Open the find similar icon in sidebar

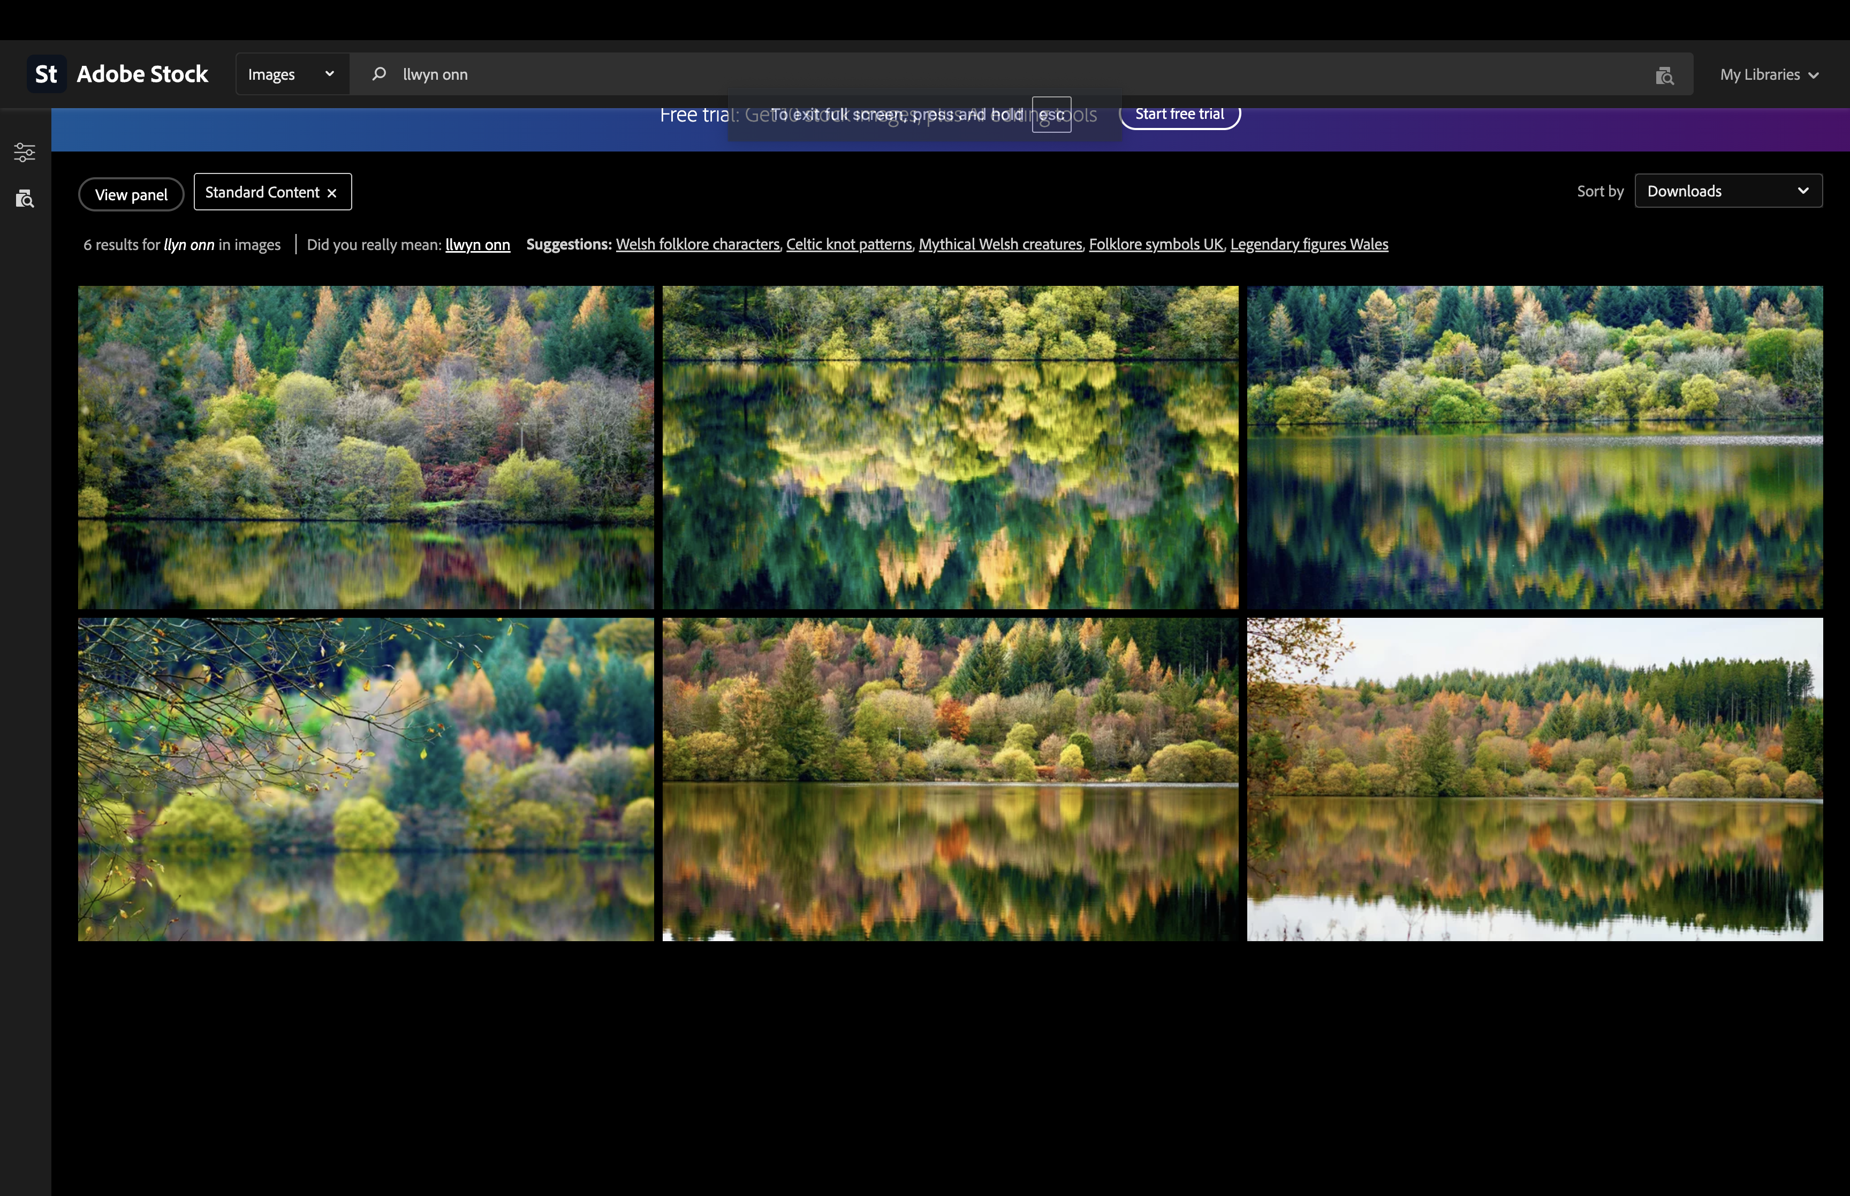coord(25,199)
